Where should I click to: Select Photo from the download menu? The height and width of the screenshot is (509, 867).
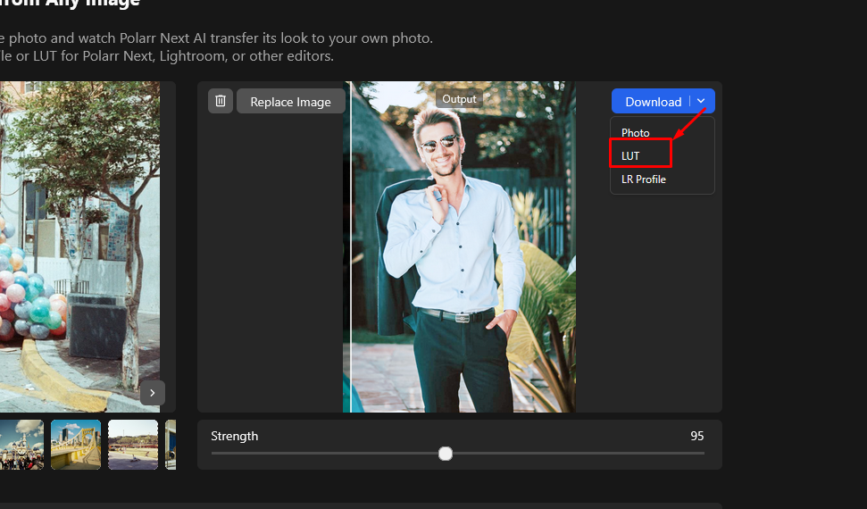pyautogui.click(x=636, y=133)
